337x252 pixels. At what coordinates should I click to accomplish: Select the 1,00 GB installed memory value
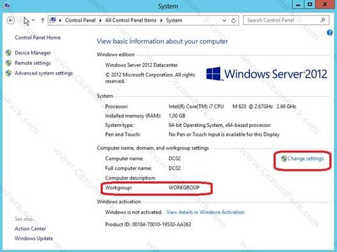click(x=177, y=116)
